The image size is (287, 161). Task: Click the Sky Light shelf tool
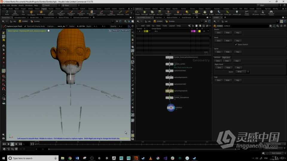tap(205, 13)
